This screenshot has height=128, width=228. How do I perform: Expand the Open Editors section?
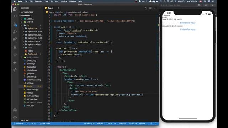click(x=27, y=12)
